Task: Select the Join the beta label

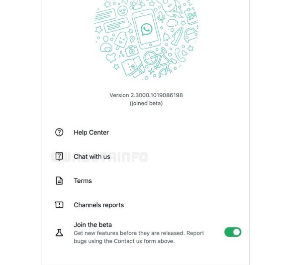Action: (93, 225)
